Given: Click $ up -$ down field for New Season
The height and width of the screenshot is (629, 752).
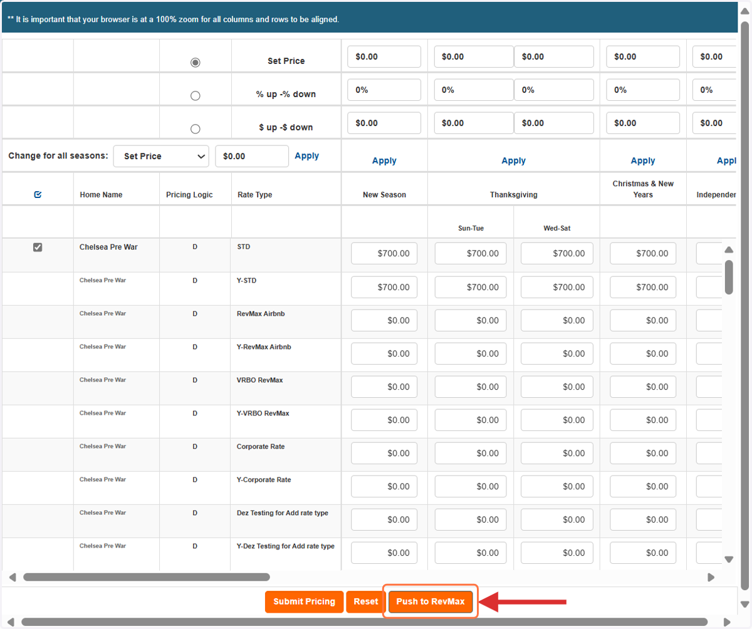Looking at the screenshot, I should [384, 123].
